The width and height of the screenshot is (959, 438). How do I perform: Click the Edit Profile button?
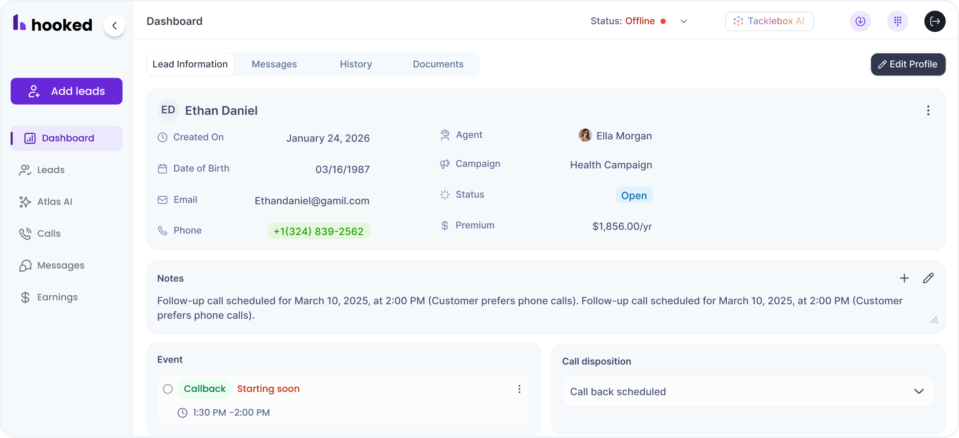[908, 64]
